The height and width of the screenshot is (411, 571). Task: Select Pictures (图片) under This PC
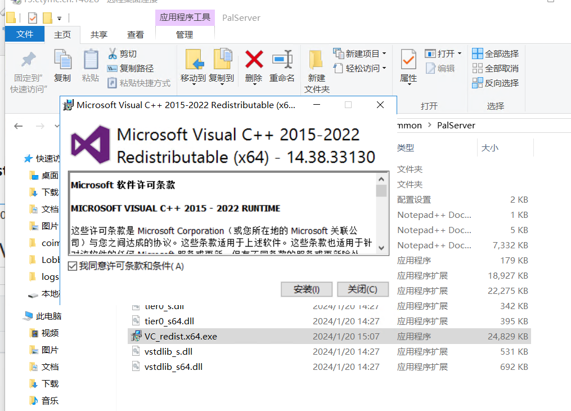click(44, 350)
